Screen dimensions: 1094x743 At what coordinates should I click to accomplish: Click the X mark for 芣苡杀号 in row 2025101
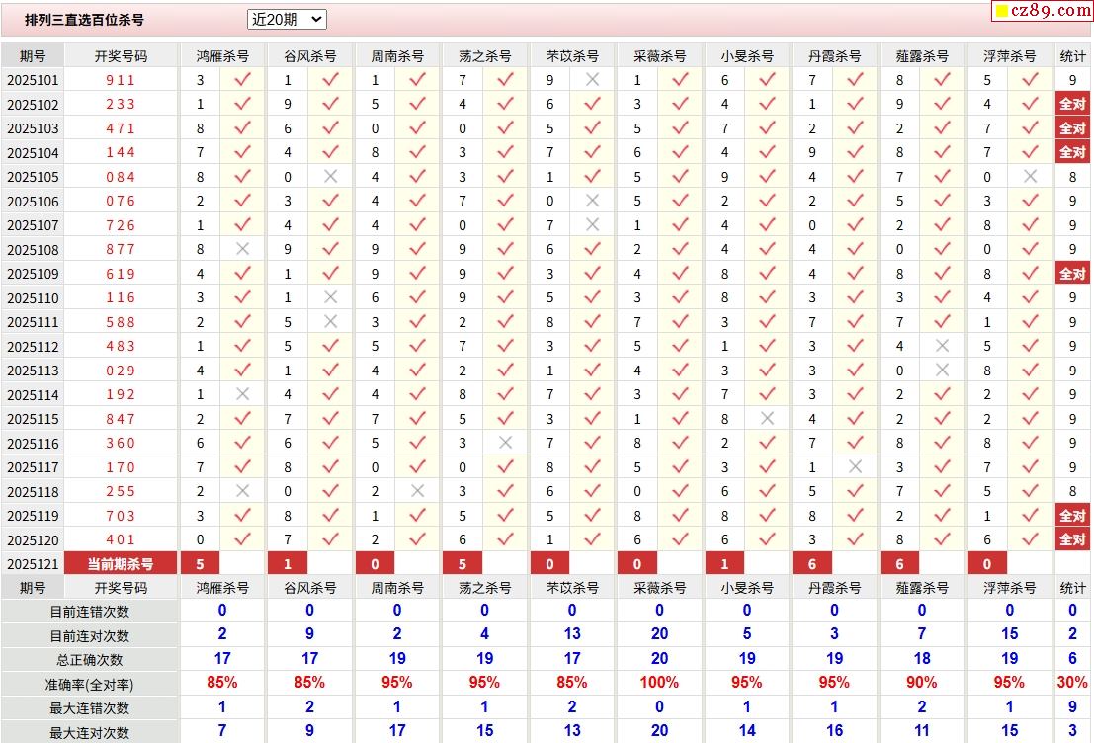[x=592, y=79]
